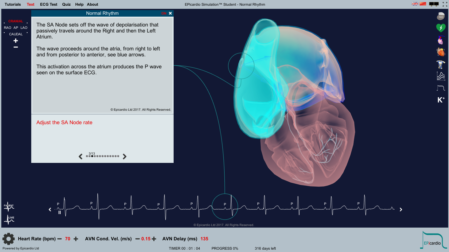The image size is (449, 252).
Task: Click the stacked graph curves icon
Action: pos(441,76)
